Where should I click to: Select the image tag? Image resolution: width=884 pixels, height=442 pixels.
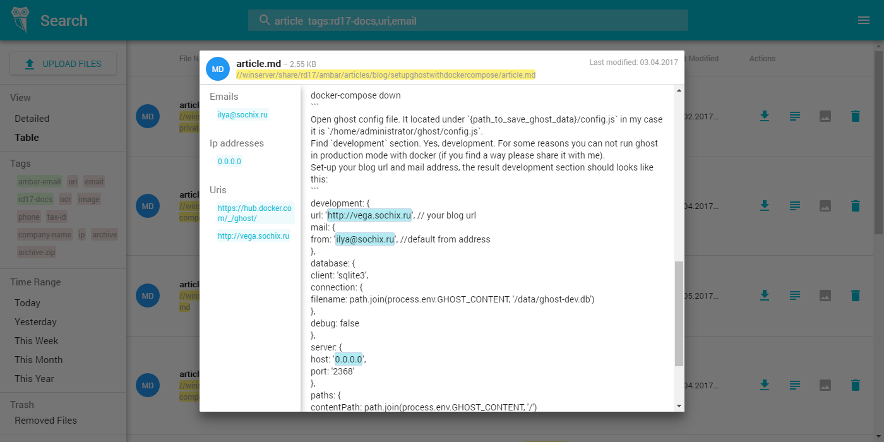point(89,200)
